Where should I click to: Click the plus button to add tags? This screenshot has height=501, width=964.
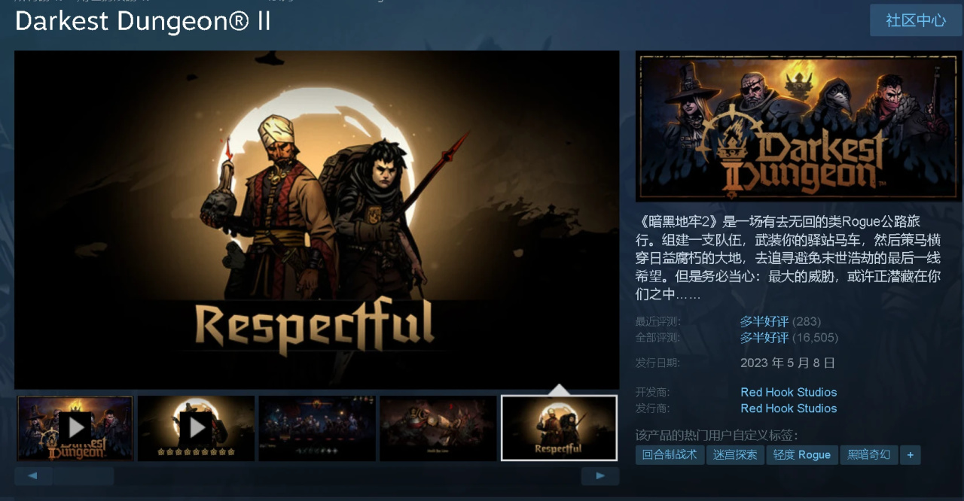tap(911, 455)
